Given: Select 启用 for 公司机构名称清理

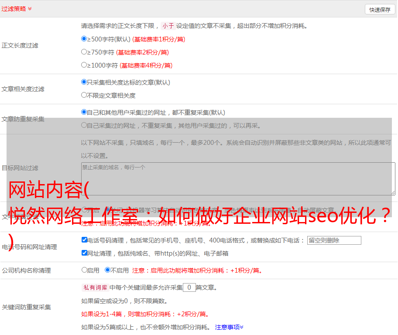Looking at the screenshot, I should tap(84, 270).
